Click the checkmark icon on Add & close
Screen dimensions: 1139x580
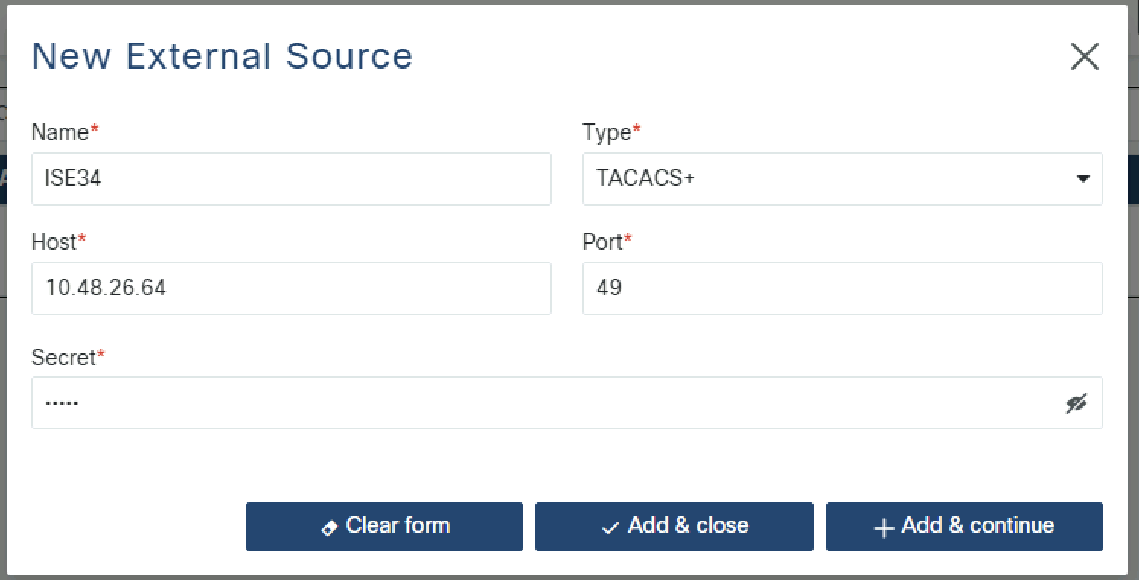(x=611, y=527)
